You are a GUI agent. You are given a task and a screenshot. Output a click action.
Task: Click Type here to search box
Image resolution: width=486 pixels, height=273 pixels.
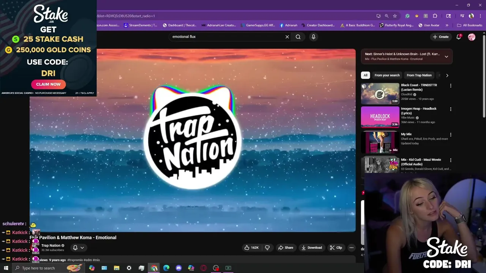49,268
